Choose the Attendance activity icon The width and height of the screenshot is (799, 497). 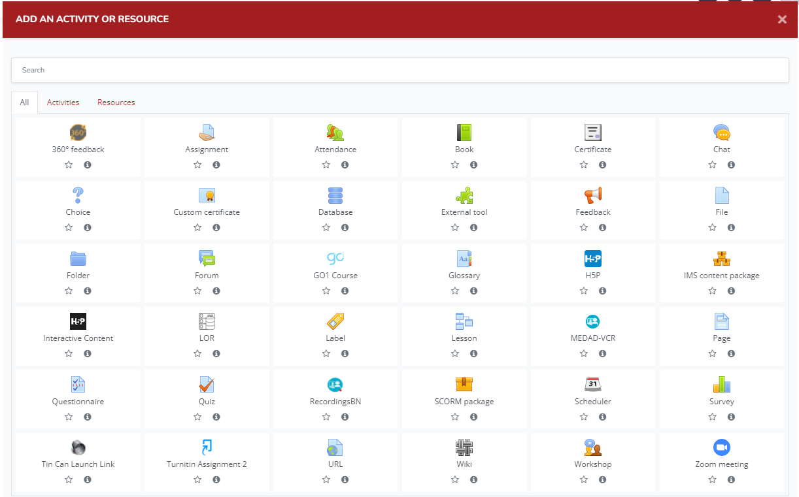click(335, 132)
